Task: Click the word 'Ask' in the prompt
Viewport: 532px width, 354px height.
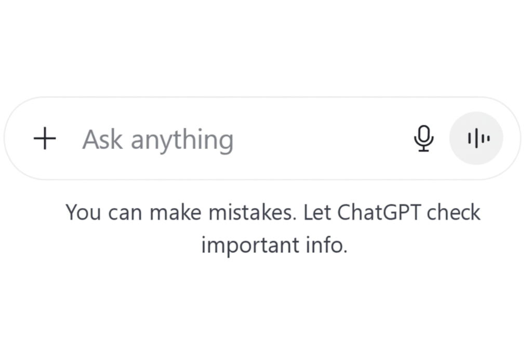Action: tap(103, 139)
